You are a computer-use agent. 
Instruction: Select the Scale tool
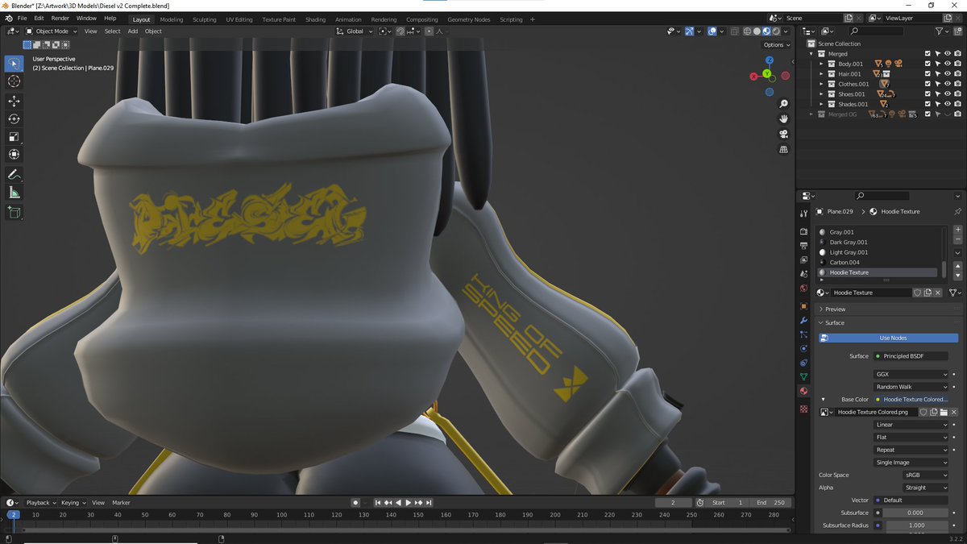pos(14,136)
